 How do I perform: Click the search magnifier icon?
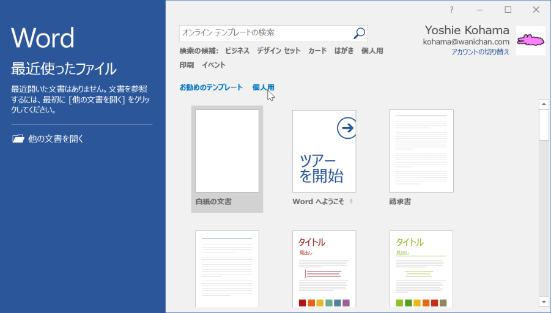pyautogui.click(x=359, y=34)
